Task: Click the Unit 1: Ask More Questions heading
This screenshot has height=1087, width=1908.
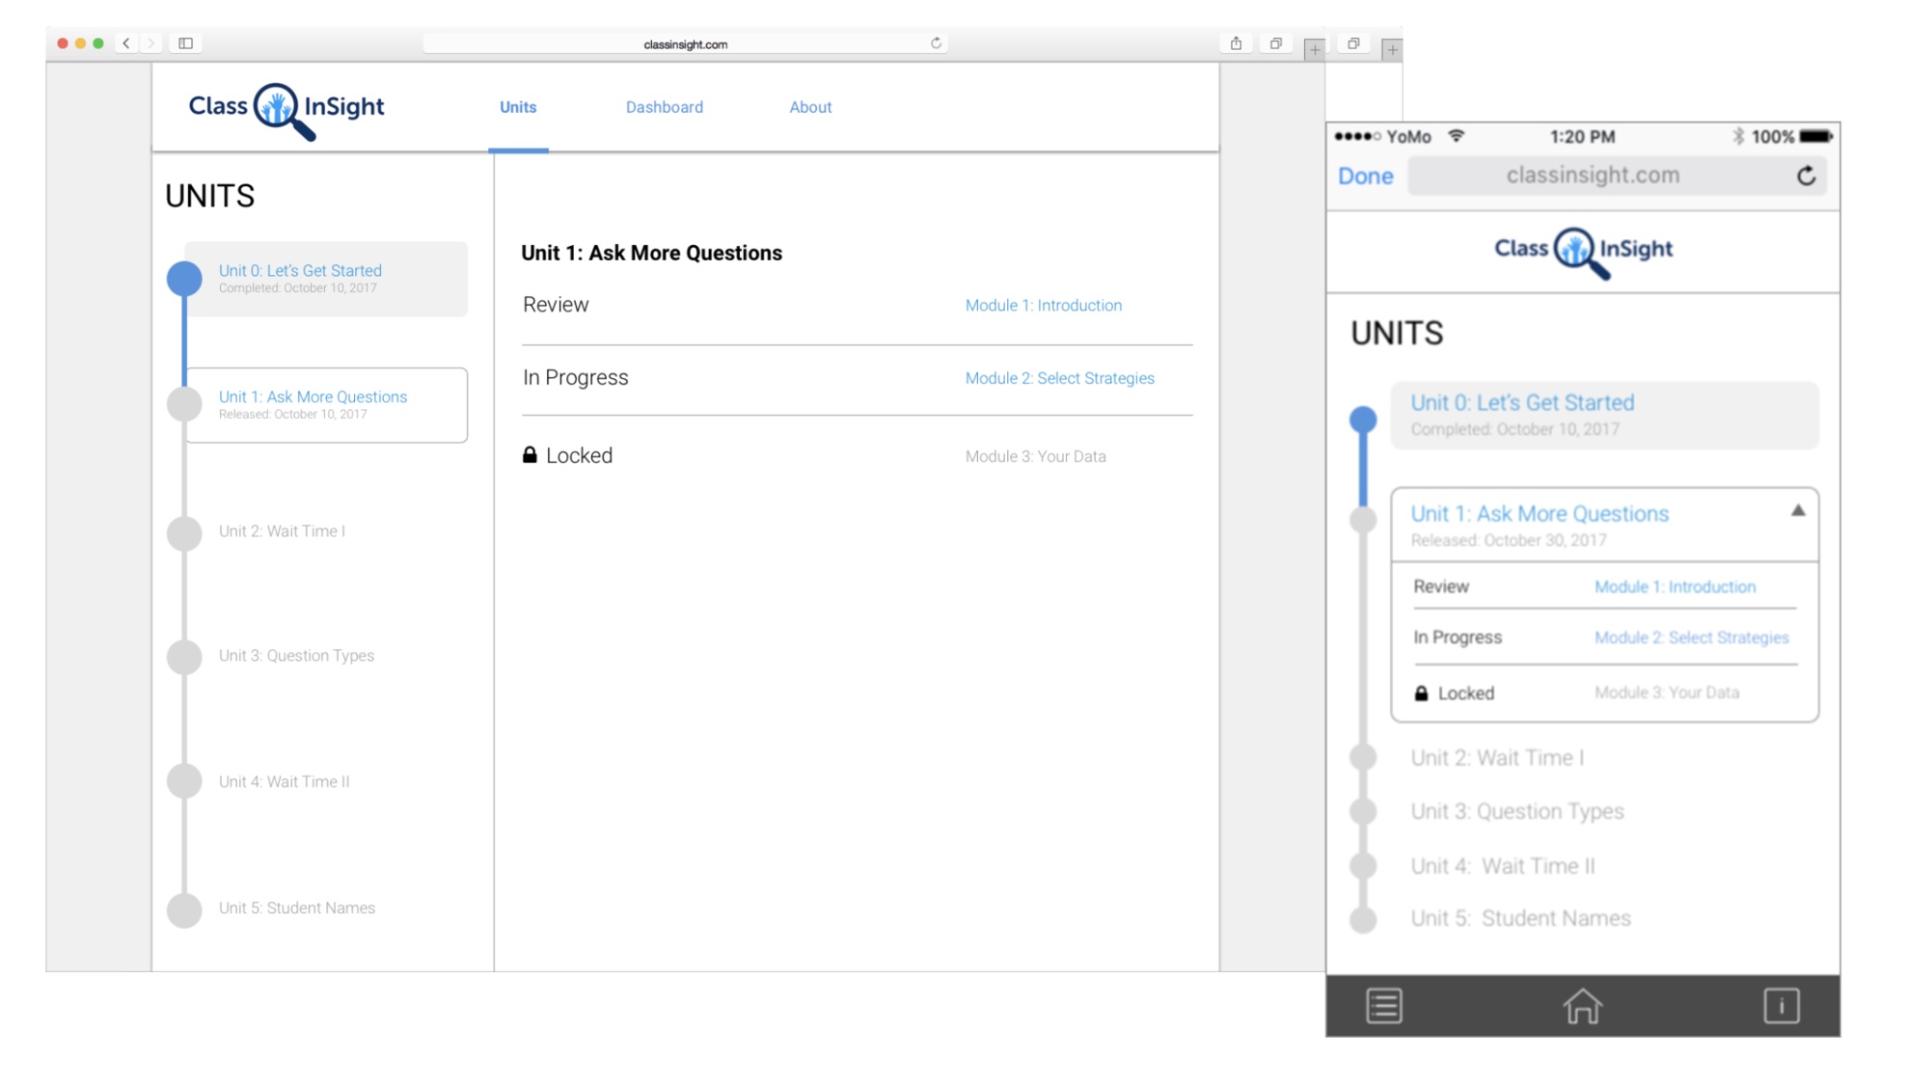Action: (x=652, y=254)
